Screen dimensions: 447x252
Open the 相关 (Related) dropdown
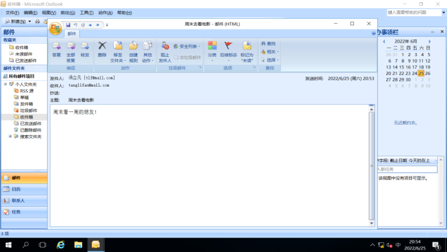click(270, 52)
